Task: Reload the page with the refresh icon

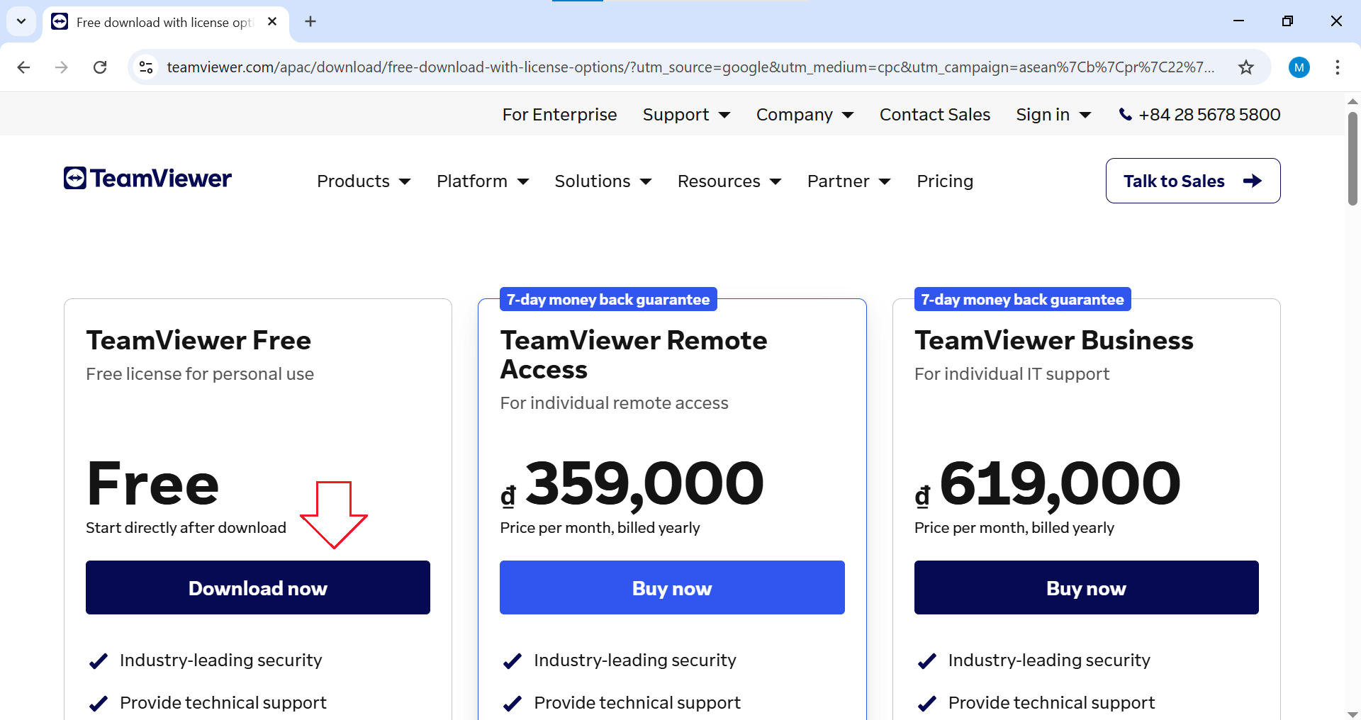Action: pos(100,67)
